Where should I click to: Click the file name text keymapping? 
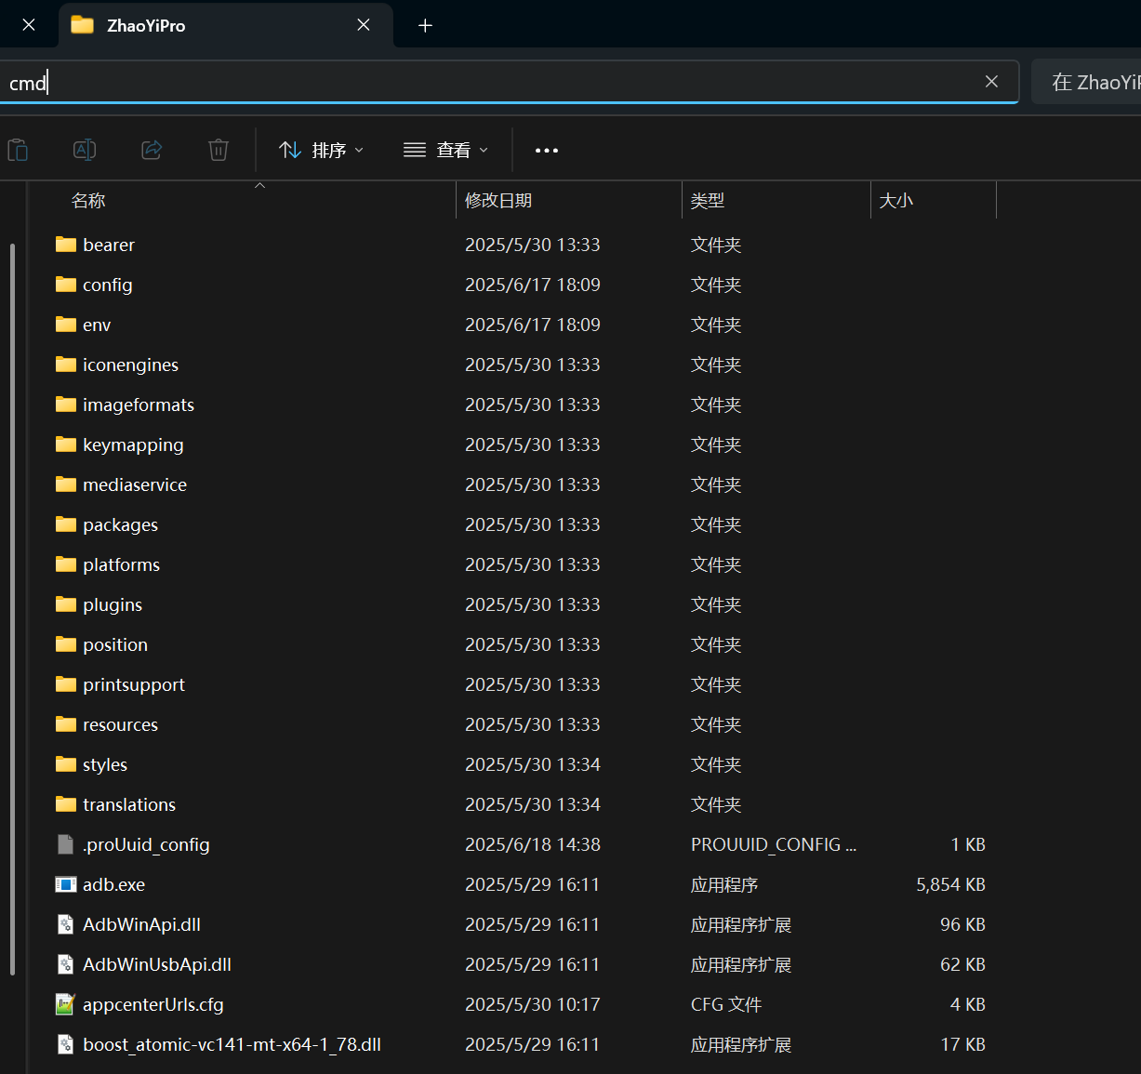coord(133,444)
